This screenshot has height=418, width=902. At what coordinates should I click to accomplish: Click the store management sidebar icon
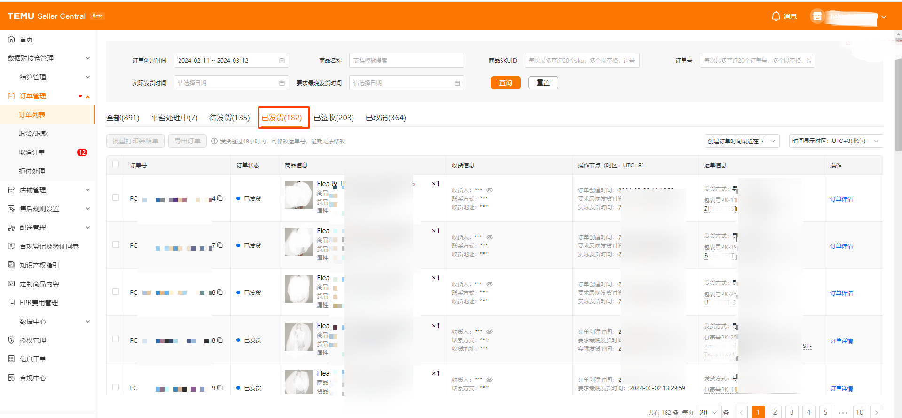[x=11, y=190]
